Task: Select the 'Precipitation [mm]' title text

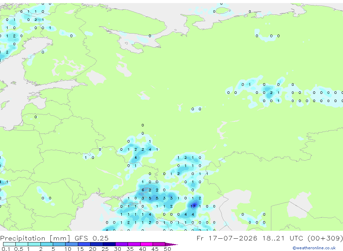Action: coord(35,238)
